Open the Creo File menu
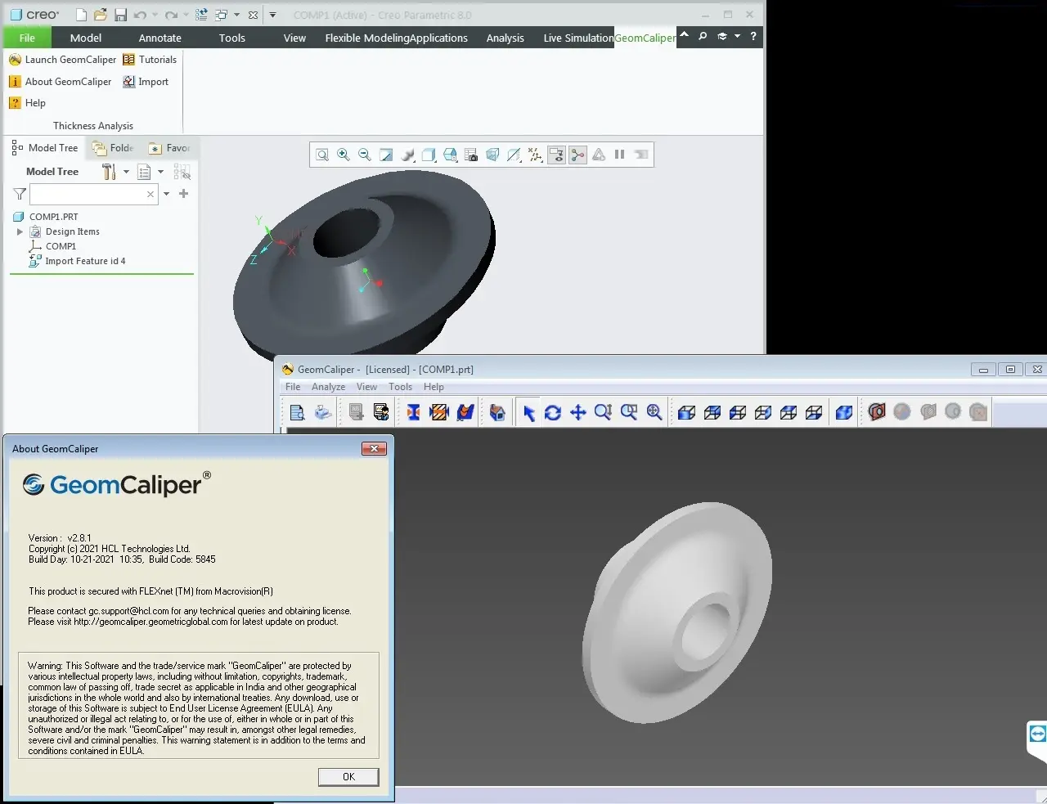This screenshot has width=1047, height=804. coord(27,38)
